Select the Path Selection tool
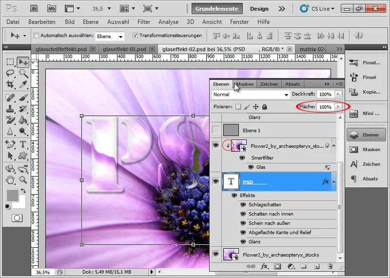 pos(10,156)
